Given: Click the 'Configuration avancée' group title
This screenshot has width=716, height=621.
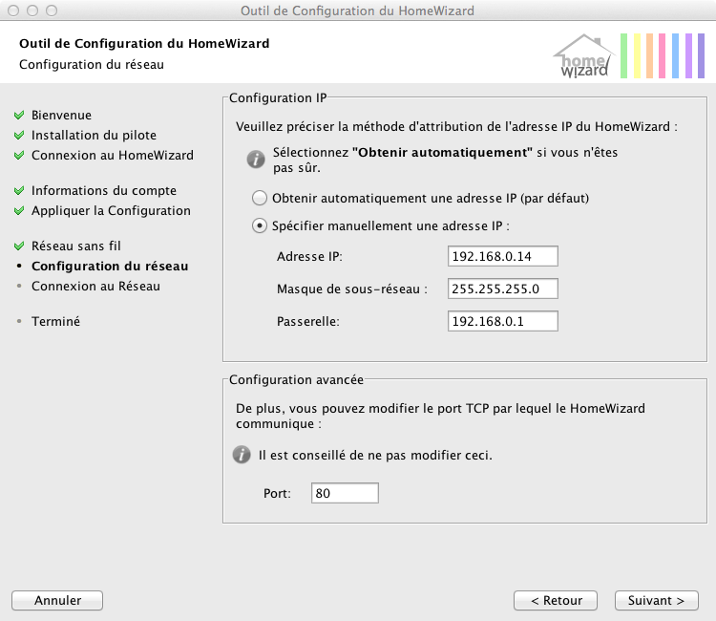Looking at the screenshot, I should pos(296,379).
